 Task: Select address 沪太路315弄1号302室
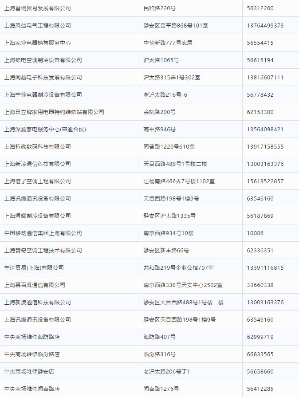coord(172,78)
